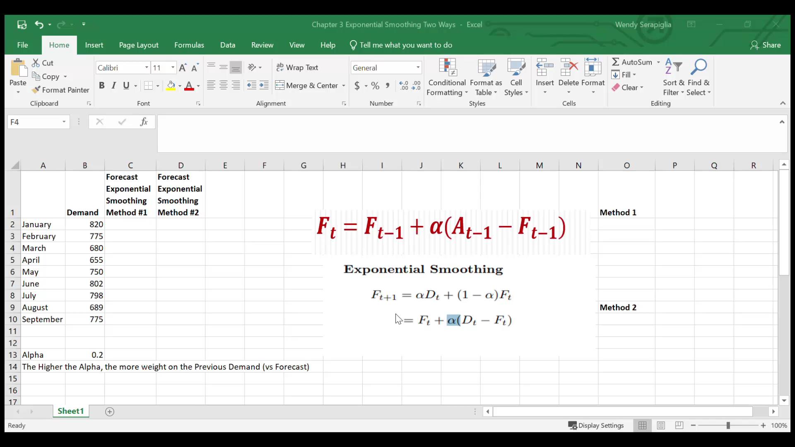Click the Borders icon in Font group
Image resolution: width=795 pixels, height=447 pixels.
[x=148, y=86]
